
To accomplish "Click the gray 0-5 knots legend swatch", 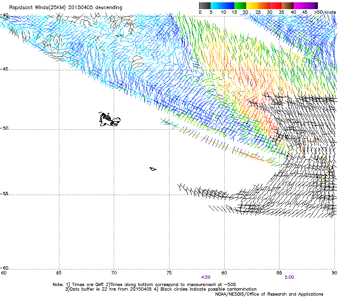I will pos(205,5).
